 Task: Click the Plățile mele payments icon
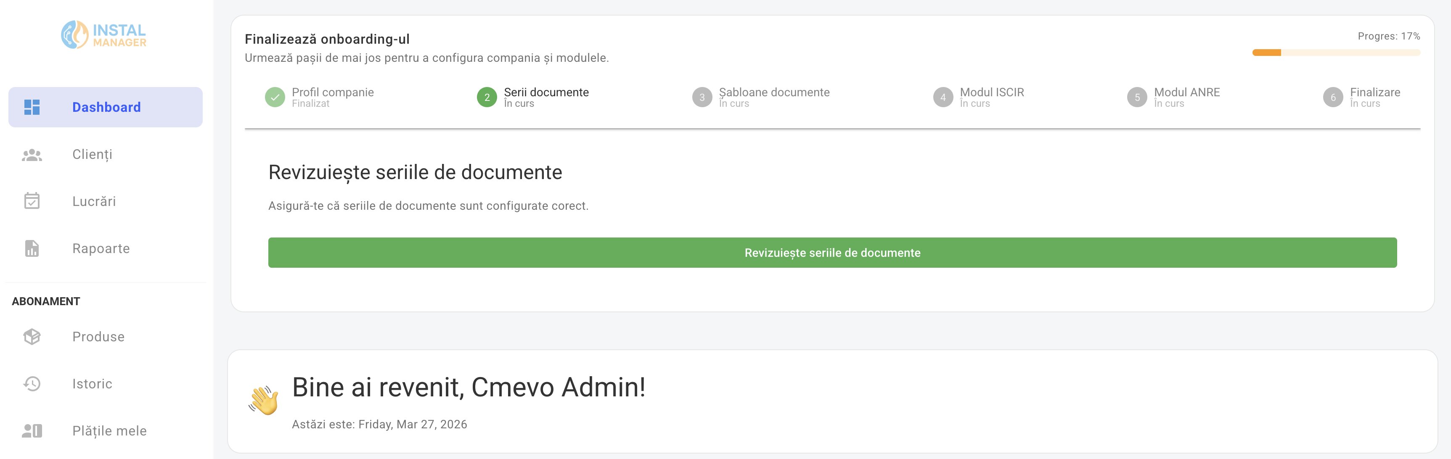(x=32, y=430)
